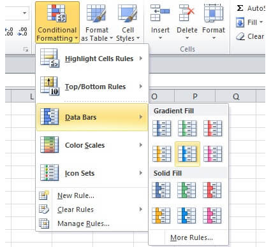Screen dimensions: 271x247
Task: Click the Fill down-arrow icon
Action: (x=240, y=22)
